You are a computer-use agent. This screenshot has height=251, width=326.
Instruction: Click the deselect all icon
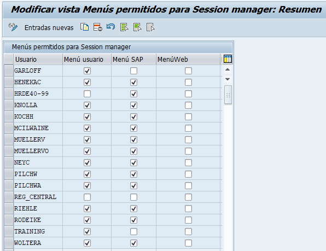[150, 27]
